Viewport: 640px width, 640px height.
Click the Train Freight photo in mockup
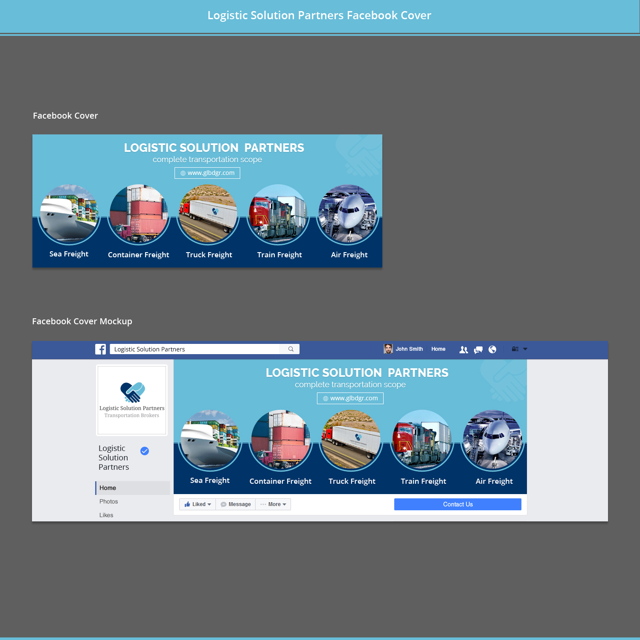(422, 439)
